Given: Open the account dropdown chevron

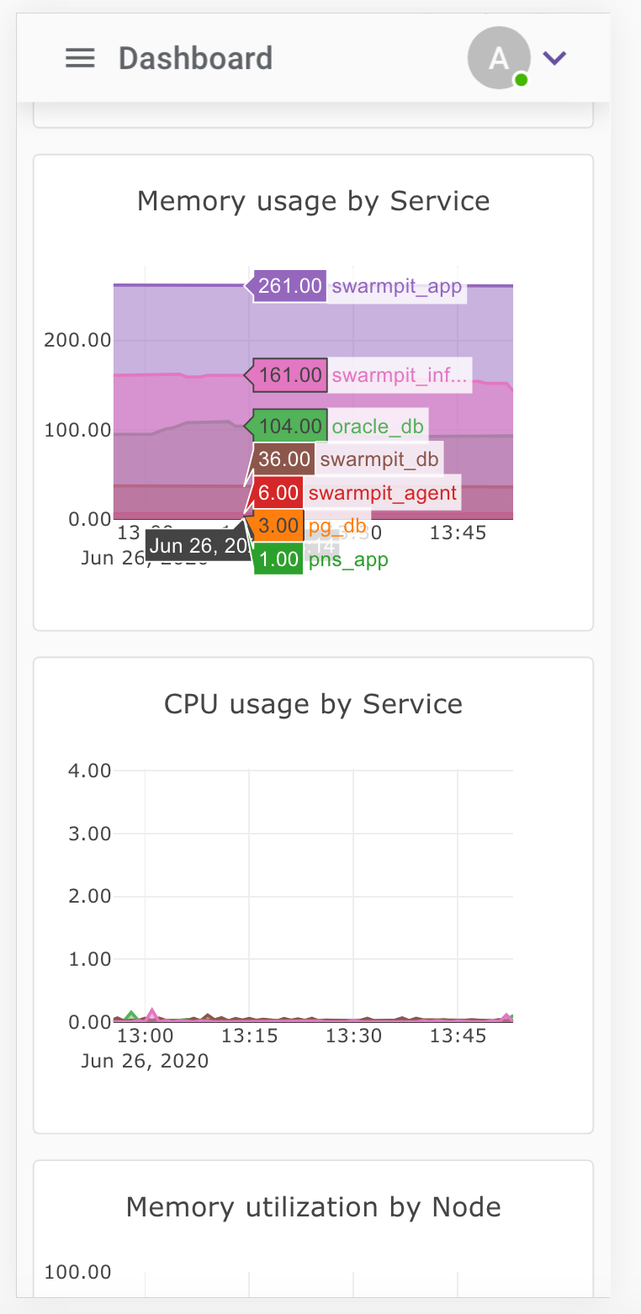Looking at the screenshot, I should (x=554, y=58).
